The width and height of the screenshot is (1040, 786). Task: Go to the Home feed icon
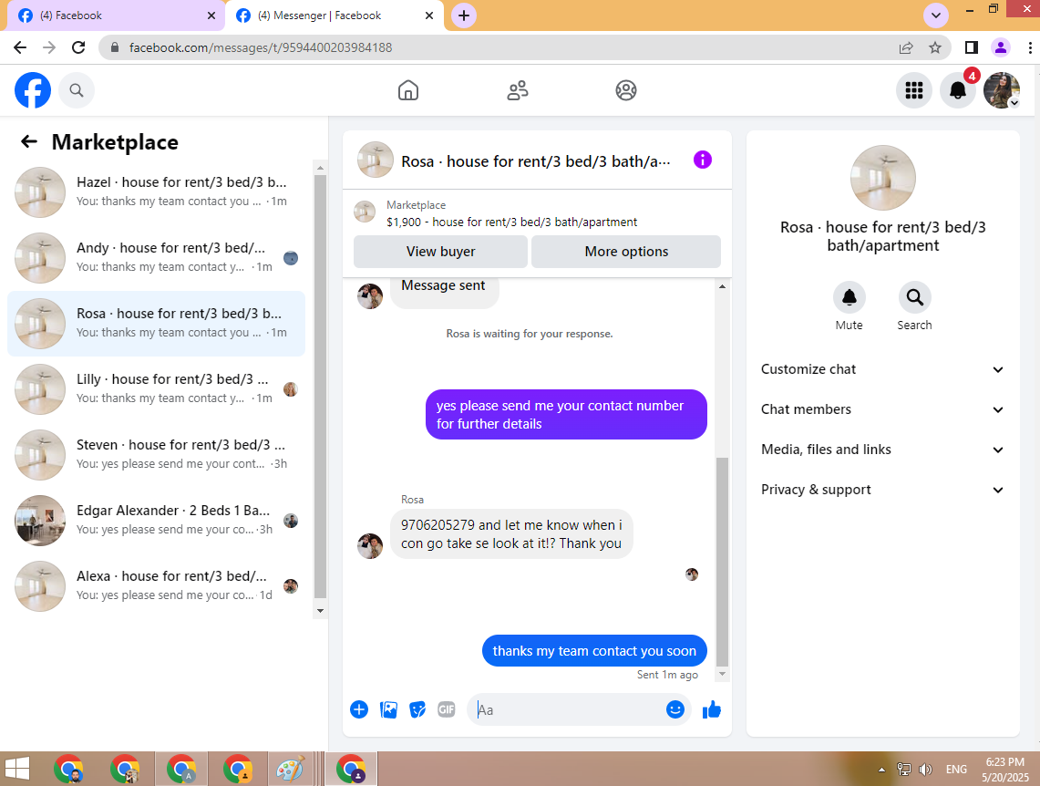(x=408, y=90)
